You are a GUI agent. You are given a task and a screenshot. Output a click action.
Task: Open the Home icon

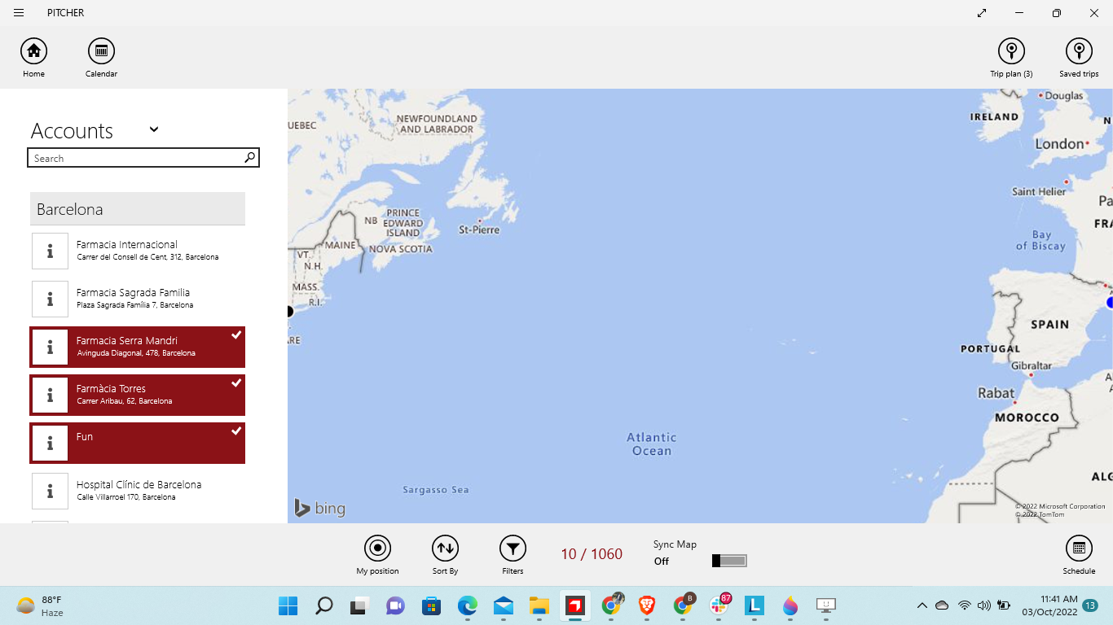tap(33, 51)
